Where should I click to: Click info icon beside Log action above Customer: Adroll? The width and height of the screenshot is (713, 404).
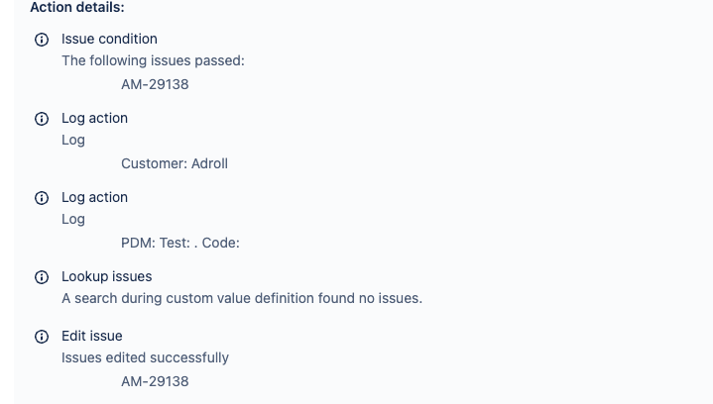42,119
